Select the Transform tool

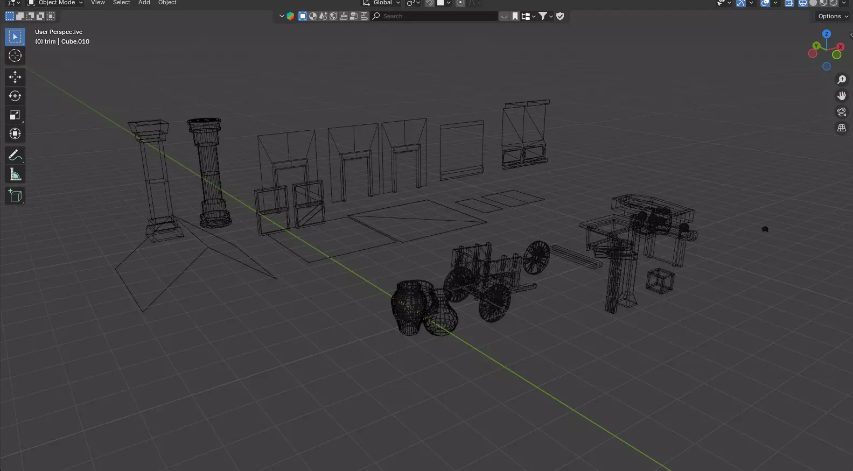click(x=15, y=133)
